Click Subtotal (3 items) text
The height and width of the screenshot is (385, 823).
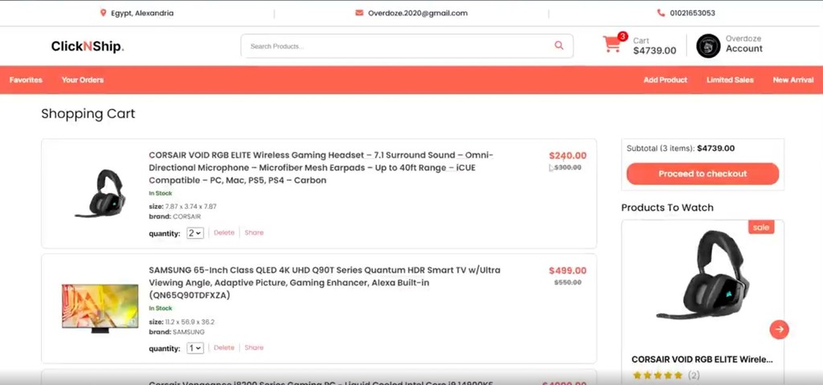pyautogui.click(x=681, y=148)
